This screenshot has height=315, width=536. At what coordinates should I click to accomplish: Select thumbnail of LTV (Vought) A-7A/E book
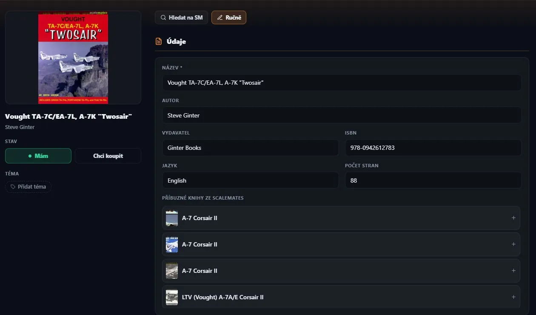click(x=172, y=297)
